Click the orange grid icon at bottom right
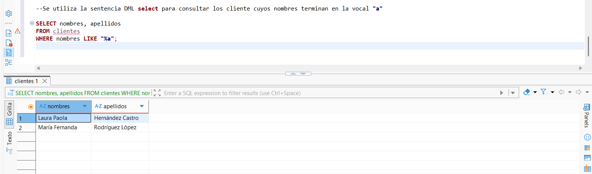The height and width of the screenshot is (174, 592). 587,169
